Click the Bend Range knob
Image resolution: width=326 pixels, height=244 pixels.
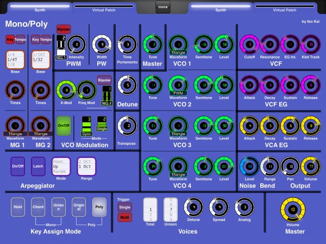[x=270, y=166]
